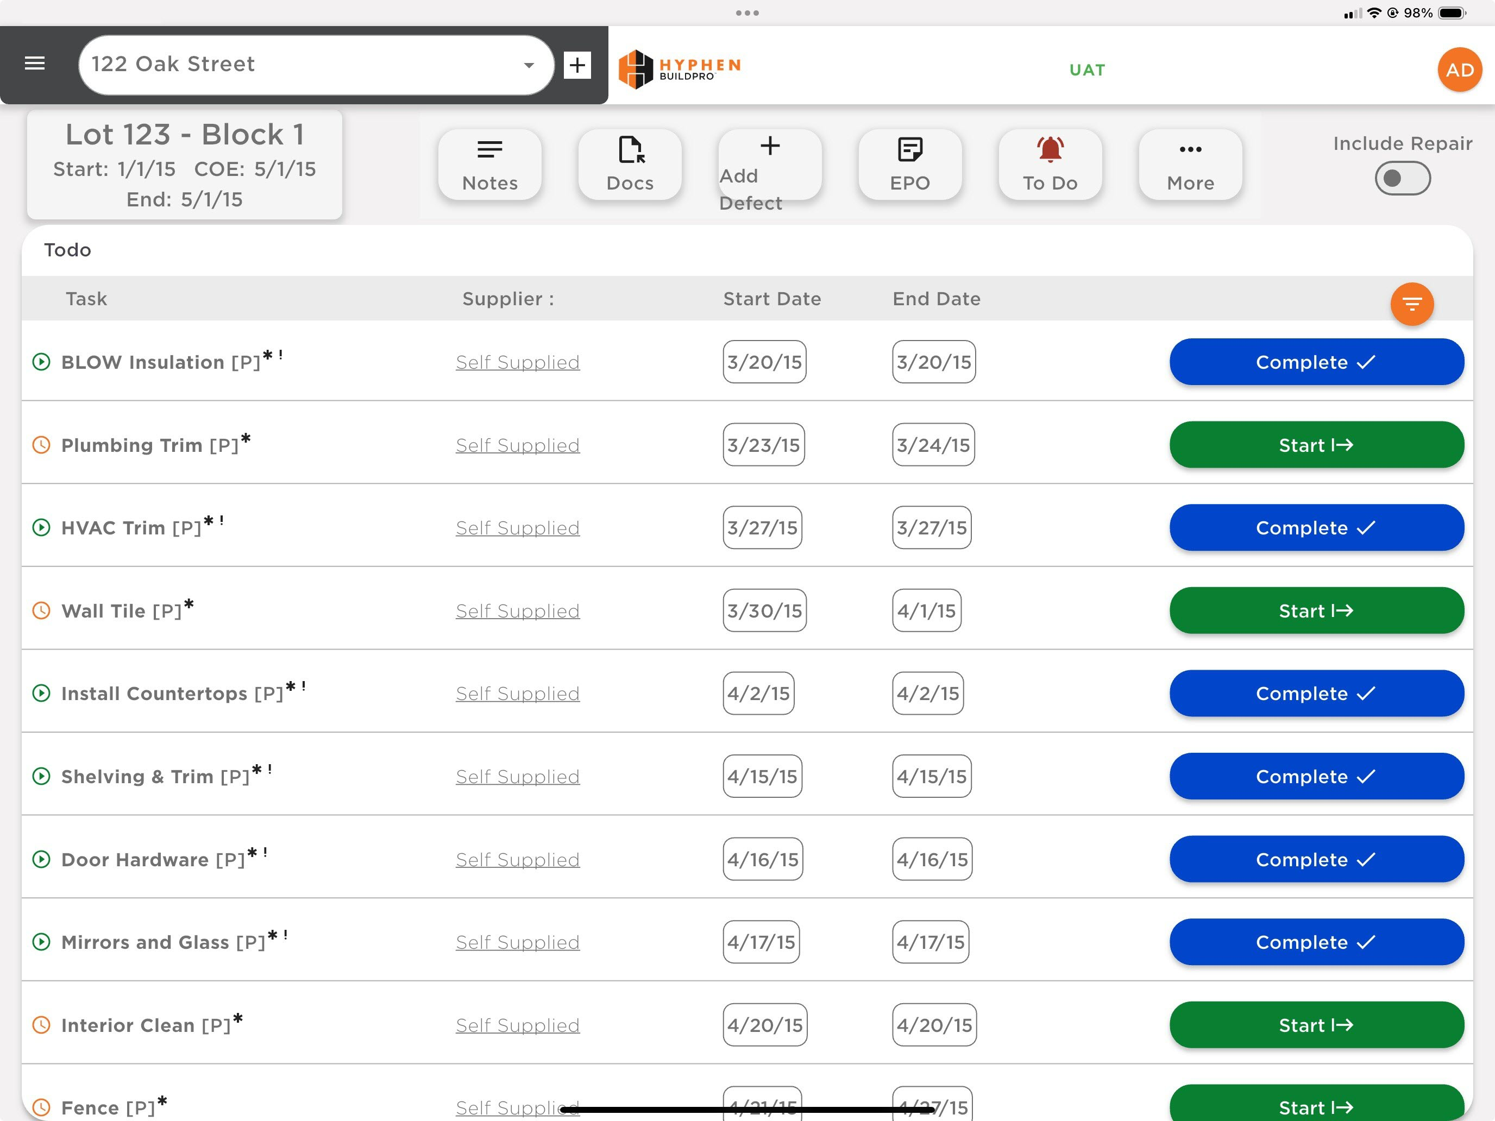The width and height of the screenshot is (1495, 1121).
Task: Open Start Date 3/23/15 for Plumbing Trim
Action: pyautogui.click(x=764, y=445)
